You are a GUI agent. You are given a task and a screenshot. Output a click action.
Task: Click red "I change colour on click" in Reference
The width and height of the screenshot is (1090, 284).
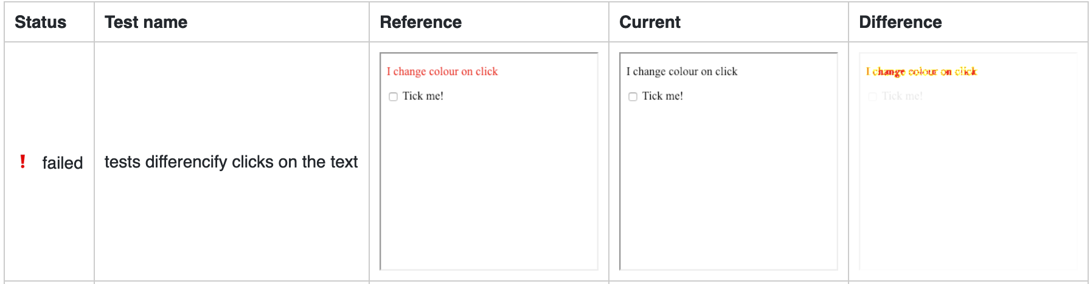pos(442,72)
